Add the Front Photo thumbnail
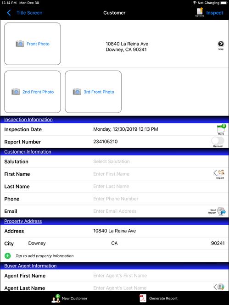 [x=33, y=44]
